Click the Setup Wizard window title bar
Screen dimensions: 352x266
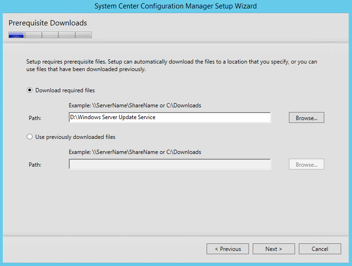[176, 6]
